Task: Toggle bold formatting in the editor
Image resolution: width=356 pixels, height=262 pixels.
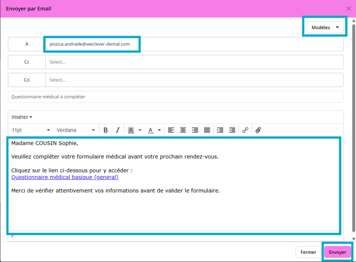Action: pyautogui.click(x=106, y=130)
